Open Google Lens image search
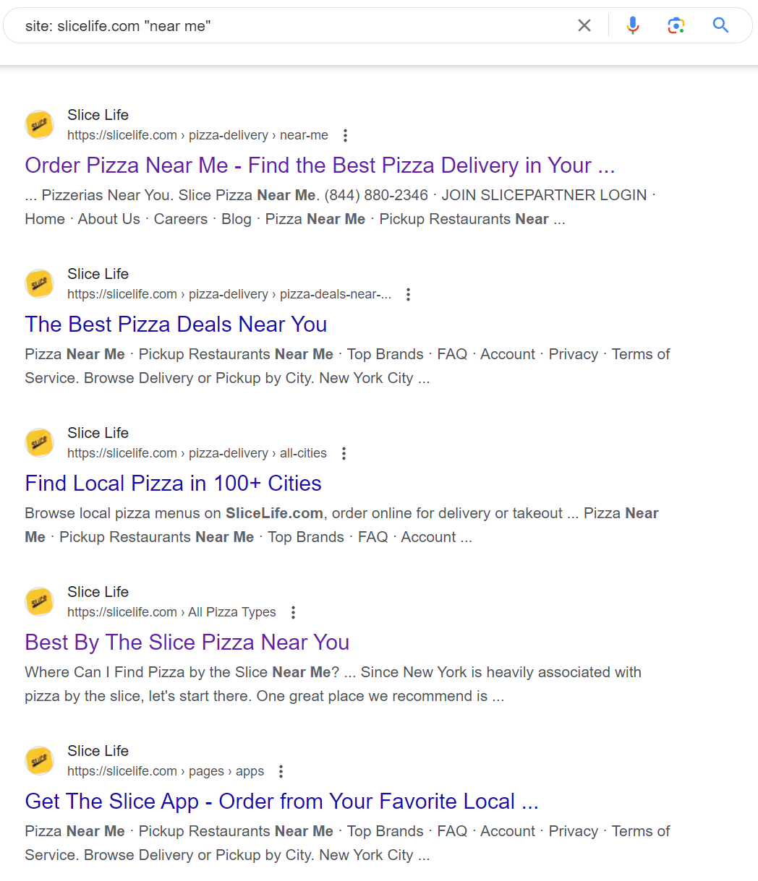 [x=676, y=25]
